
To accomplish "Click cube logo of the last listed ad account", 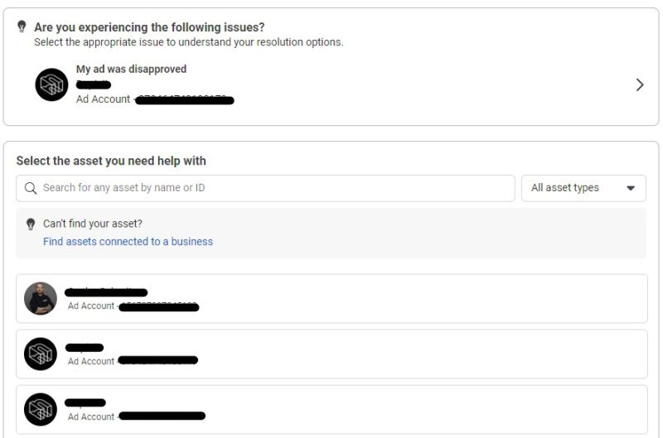I will click(x=41, y=409).
